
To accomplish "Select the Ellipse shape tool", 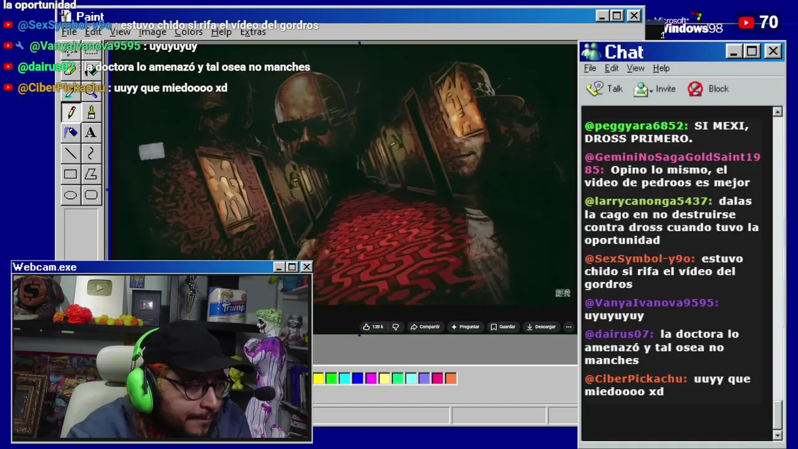I will 70,195.
